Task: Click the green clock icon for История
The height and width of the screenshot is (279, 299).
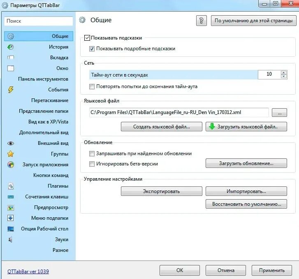Action: click(11, 47)
